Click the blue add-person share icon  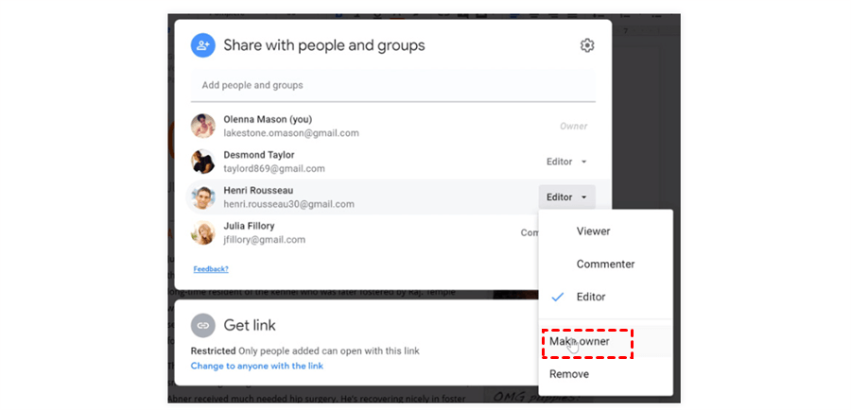(203, 45)
